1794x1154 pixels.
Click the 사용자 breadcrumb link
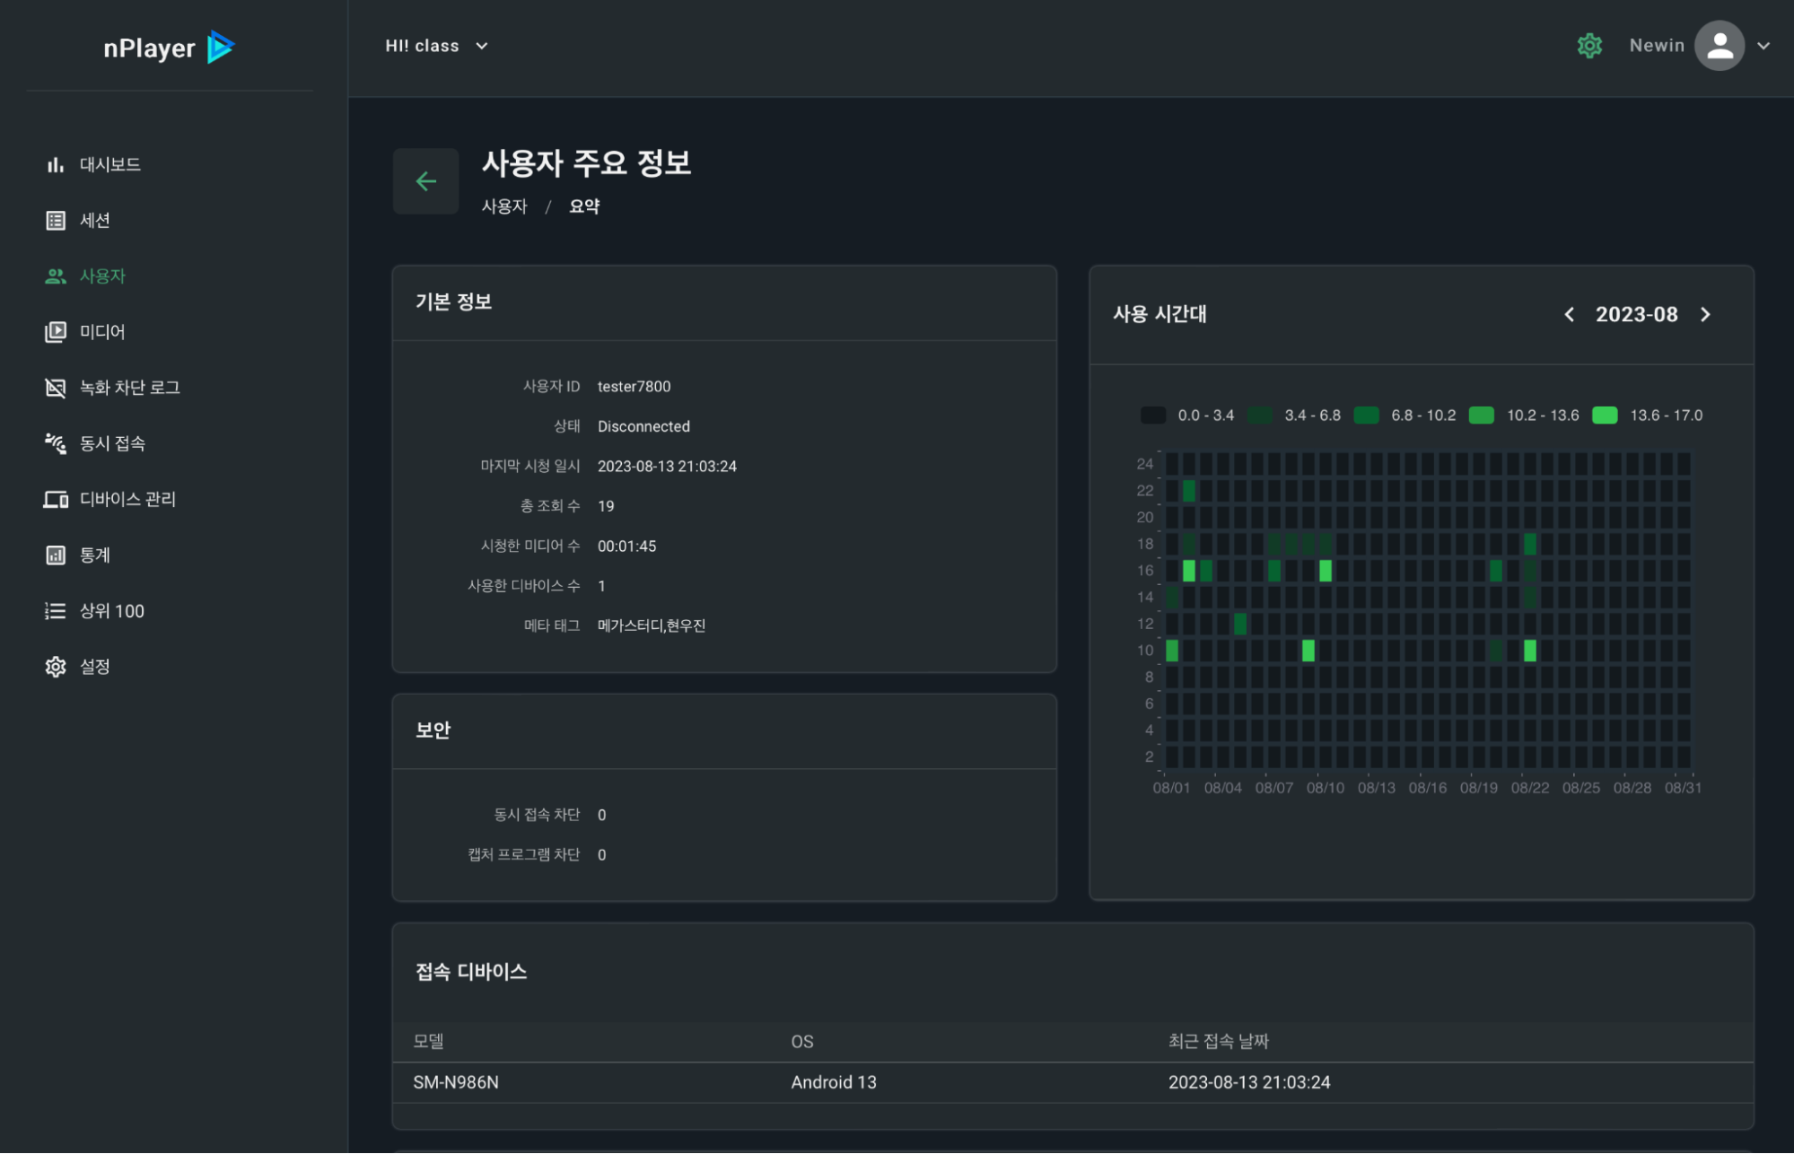click(x=504, y=206)
